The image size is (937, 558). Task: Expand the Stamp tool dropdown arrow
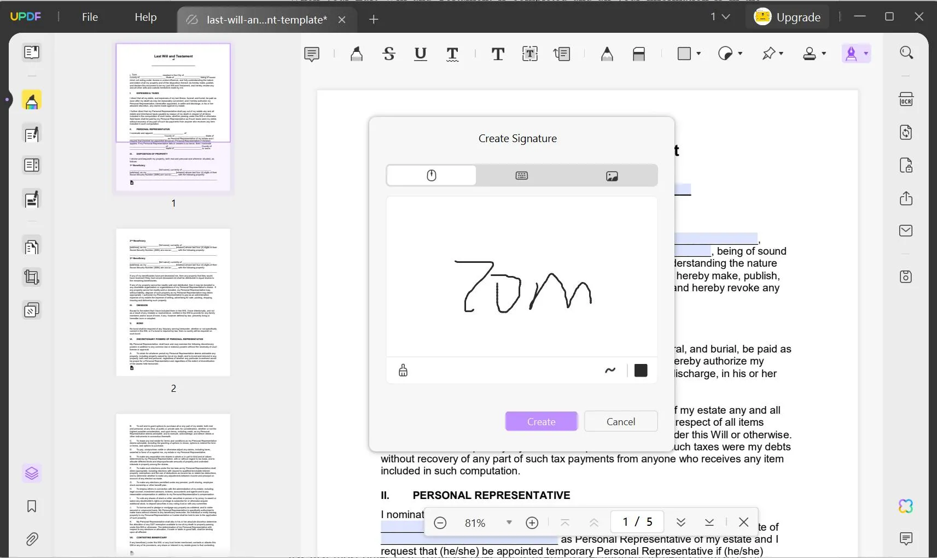pyautogui.click(x=824, y=54)
